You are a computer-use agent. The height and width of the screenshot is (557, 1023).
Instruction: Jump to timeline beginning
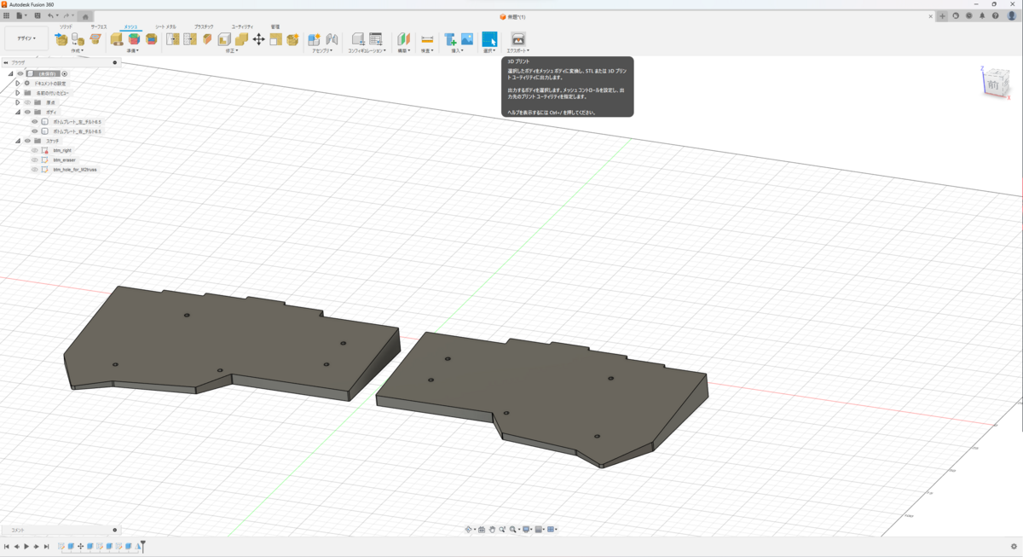click(6, 547)
